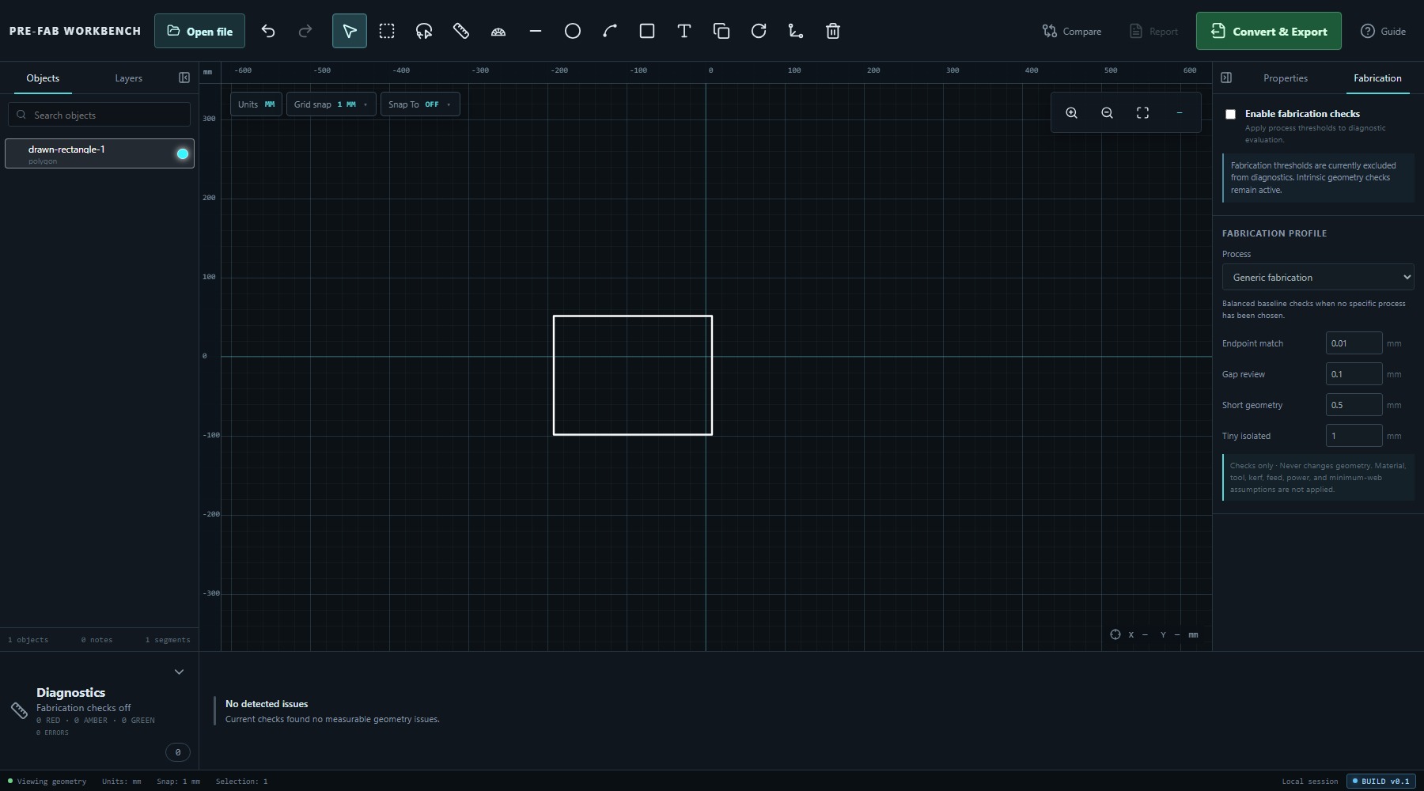Select the ruler measure tool
Viewport: 1424px width, 791px height.
coord(461,31)
